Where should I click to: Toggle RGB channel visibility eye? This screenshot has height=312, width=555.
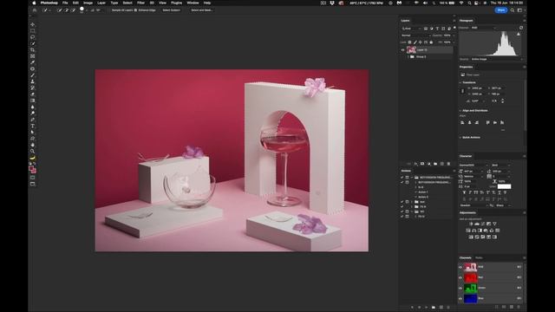pos(460,267)
